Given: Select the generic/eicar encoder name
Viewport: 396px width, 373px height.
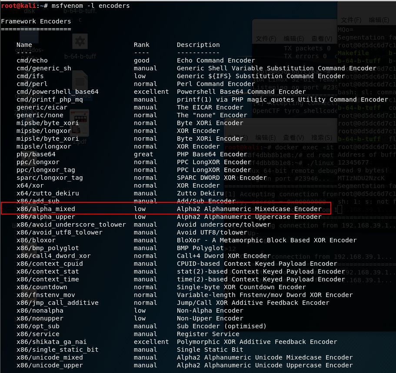Looking at the screenshot, I should coord(42,107).
